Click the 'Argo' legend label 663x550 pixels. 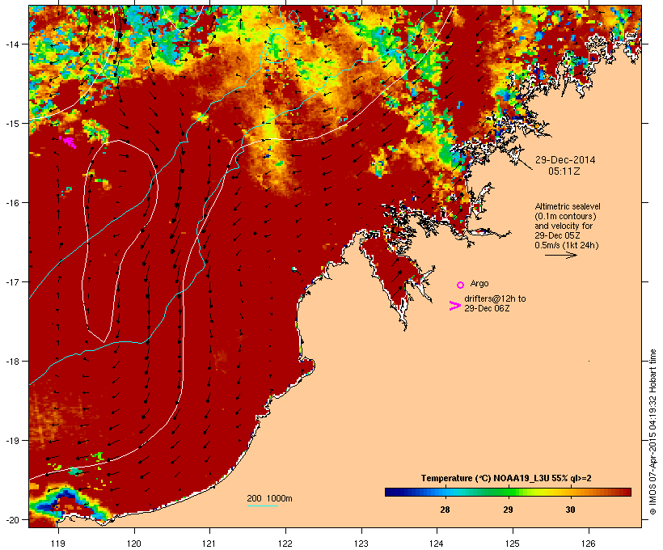point(479,283)
